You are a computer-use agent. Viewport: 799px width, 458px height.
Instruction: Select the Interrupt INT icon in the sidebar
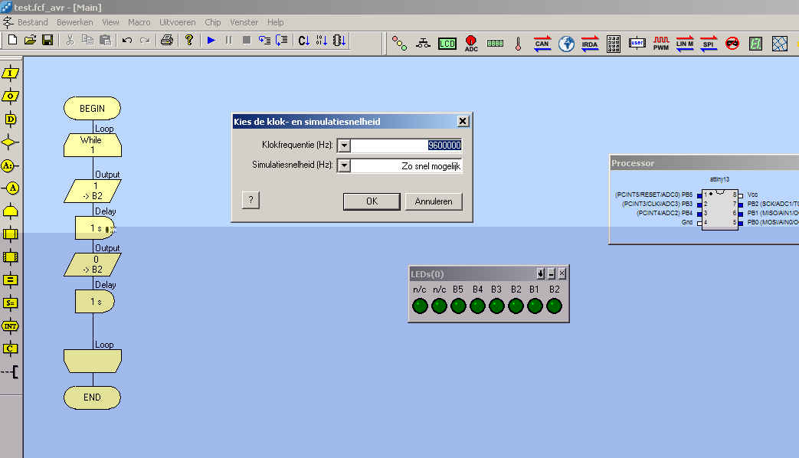pyautogui.click(x=10, y=326)
